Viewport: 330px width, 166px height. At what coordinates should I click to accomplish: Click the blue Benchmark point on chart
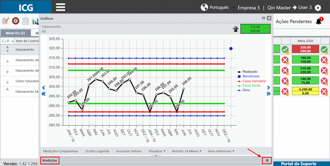(x=231, y=49)
